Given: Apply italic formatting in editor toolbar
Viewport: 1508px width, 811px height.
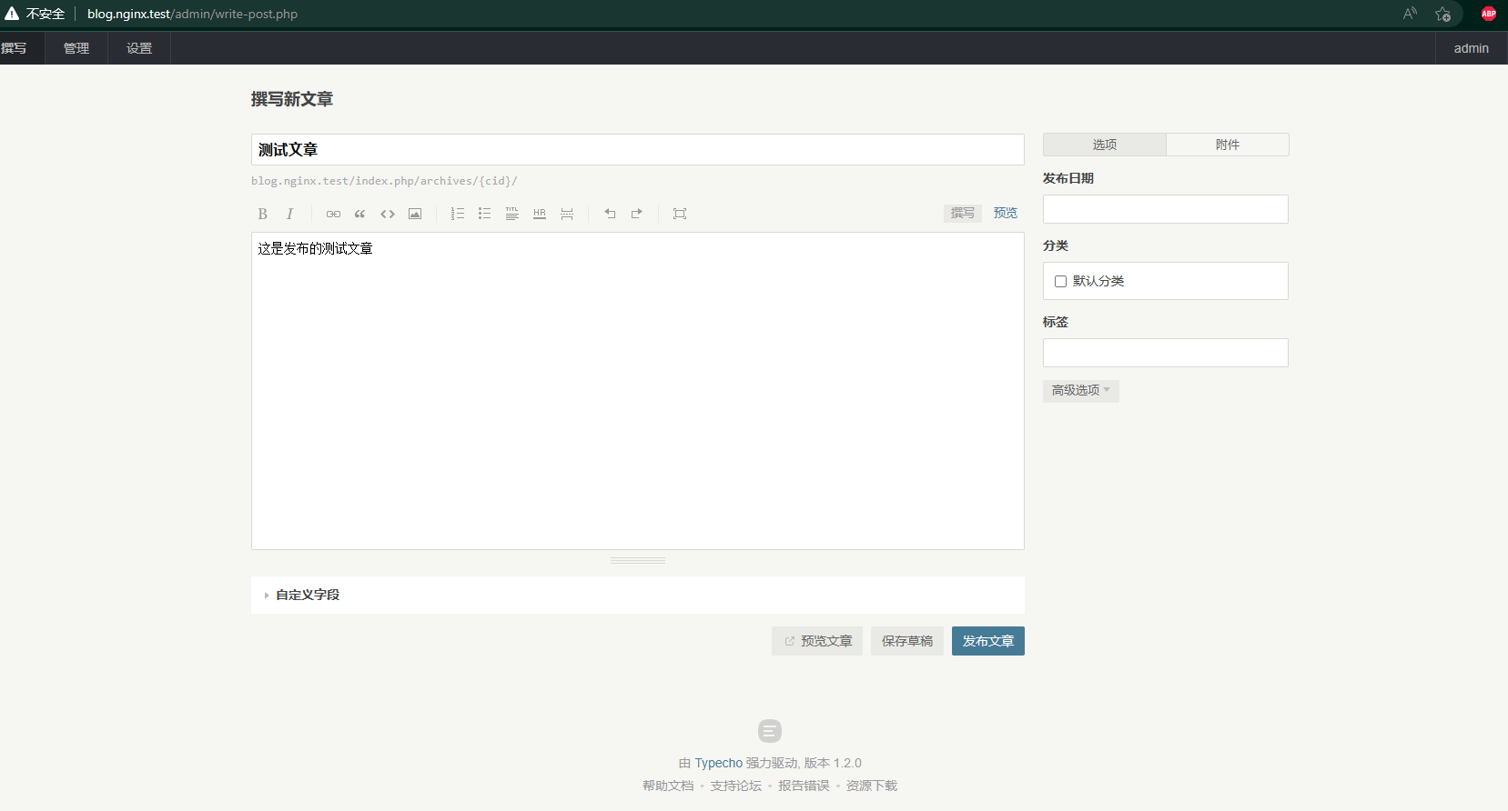Looking at the screenshot, I should coord(289,214).
